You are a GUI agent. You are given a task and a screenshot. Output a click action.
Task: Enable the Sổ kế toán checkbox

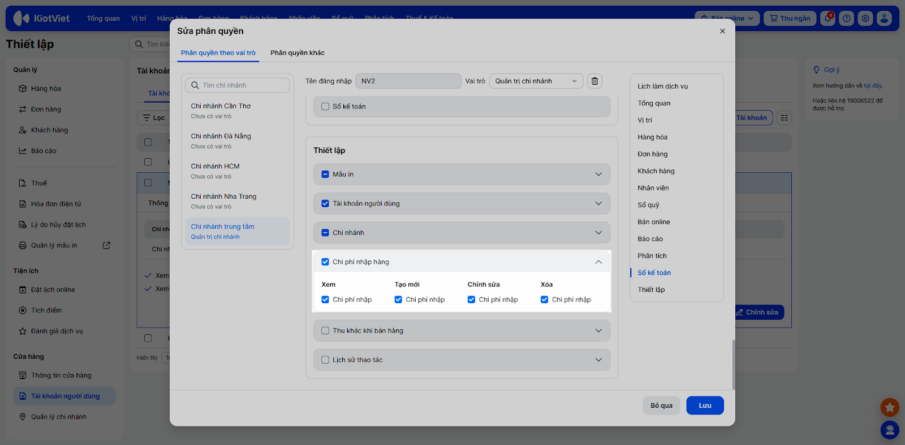[x=325, y=106]
